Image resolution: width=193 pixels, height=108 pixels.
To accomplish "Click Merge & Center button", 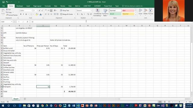I will pyautogui.click(x=67, y=14).
